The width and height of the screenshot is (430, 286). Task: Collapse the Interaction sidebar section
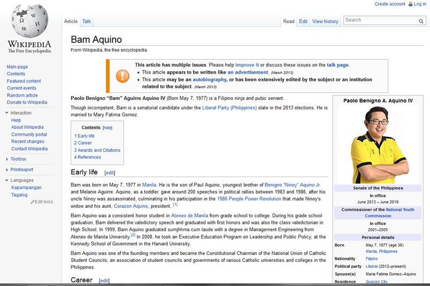pyautogui.click(x=7, y=113)
